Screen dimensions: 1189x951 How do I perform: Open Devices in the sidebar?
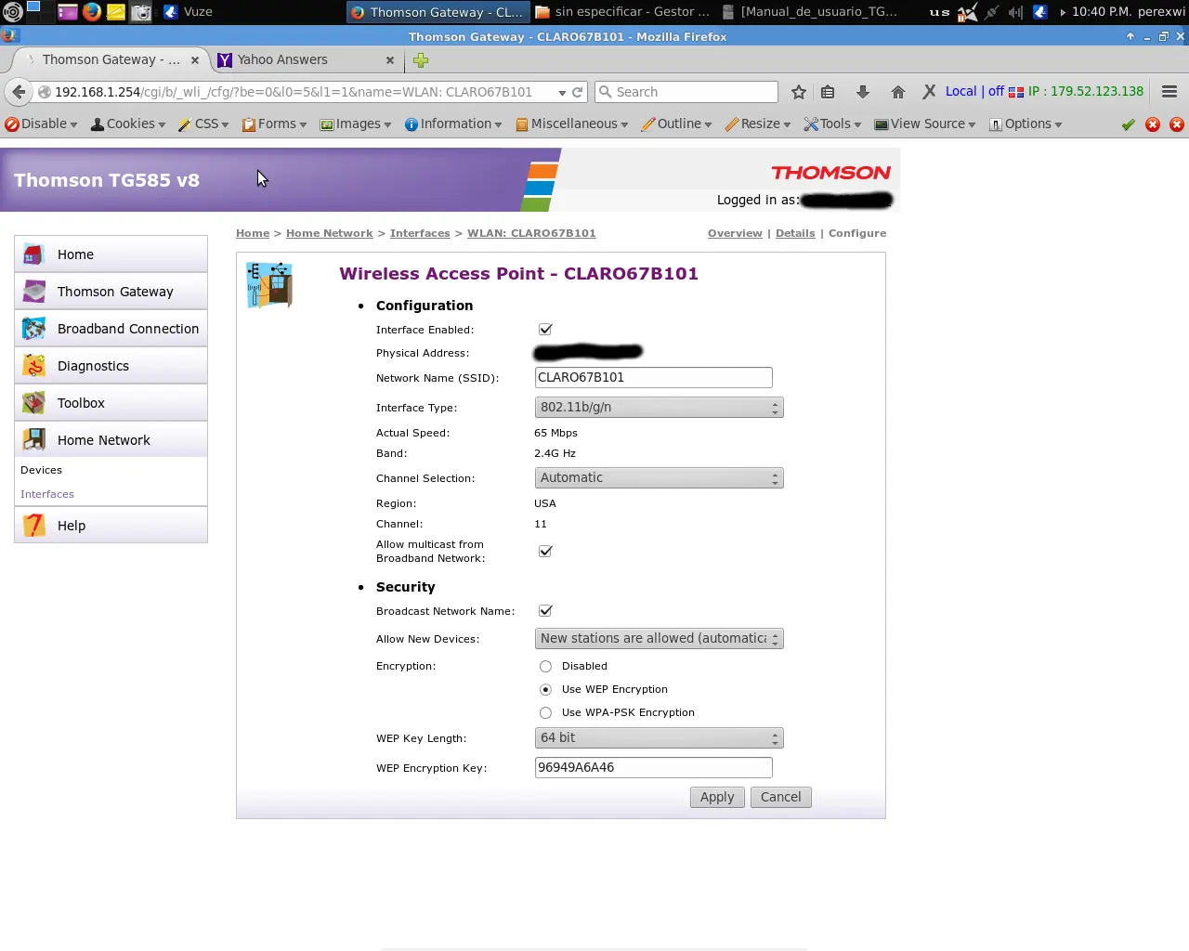(x=42, y=471)
